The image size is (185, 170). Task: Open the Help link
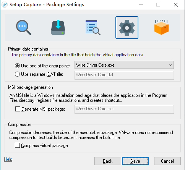point(8,159)
